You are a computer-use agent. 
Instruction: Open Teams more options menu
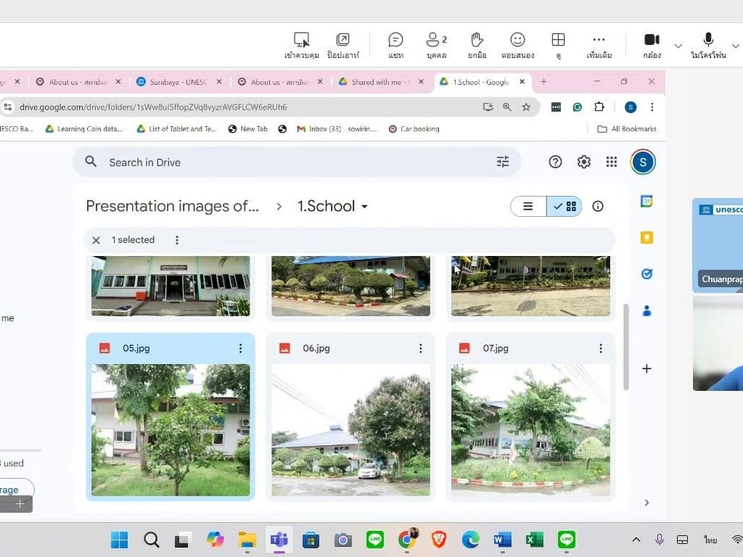[x=599, y=46]
